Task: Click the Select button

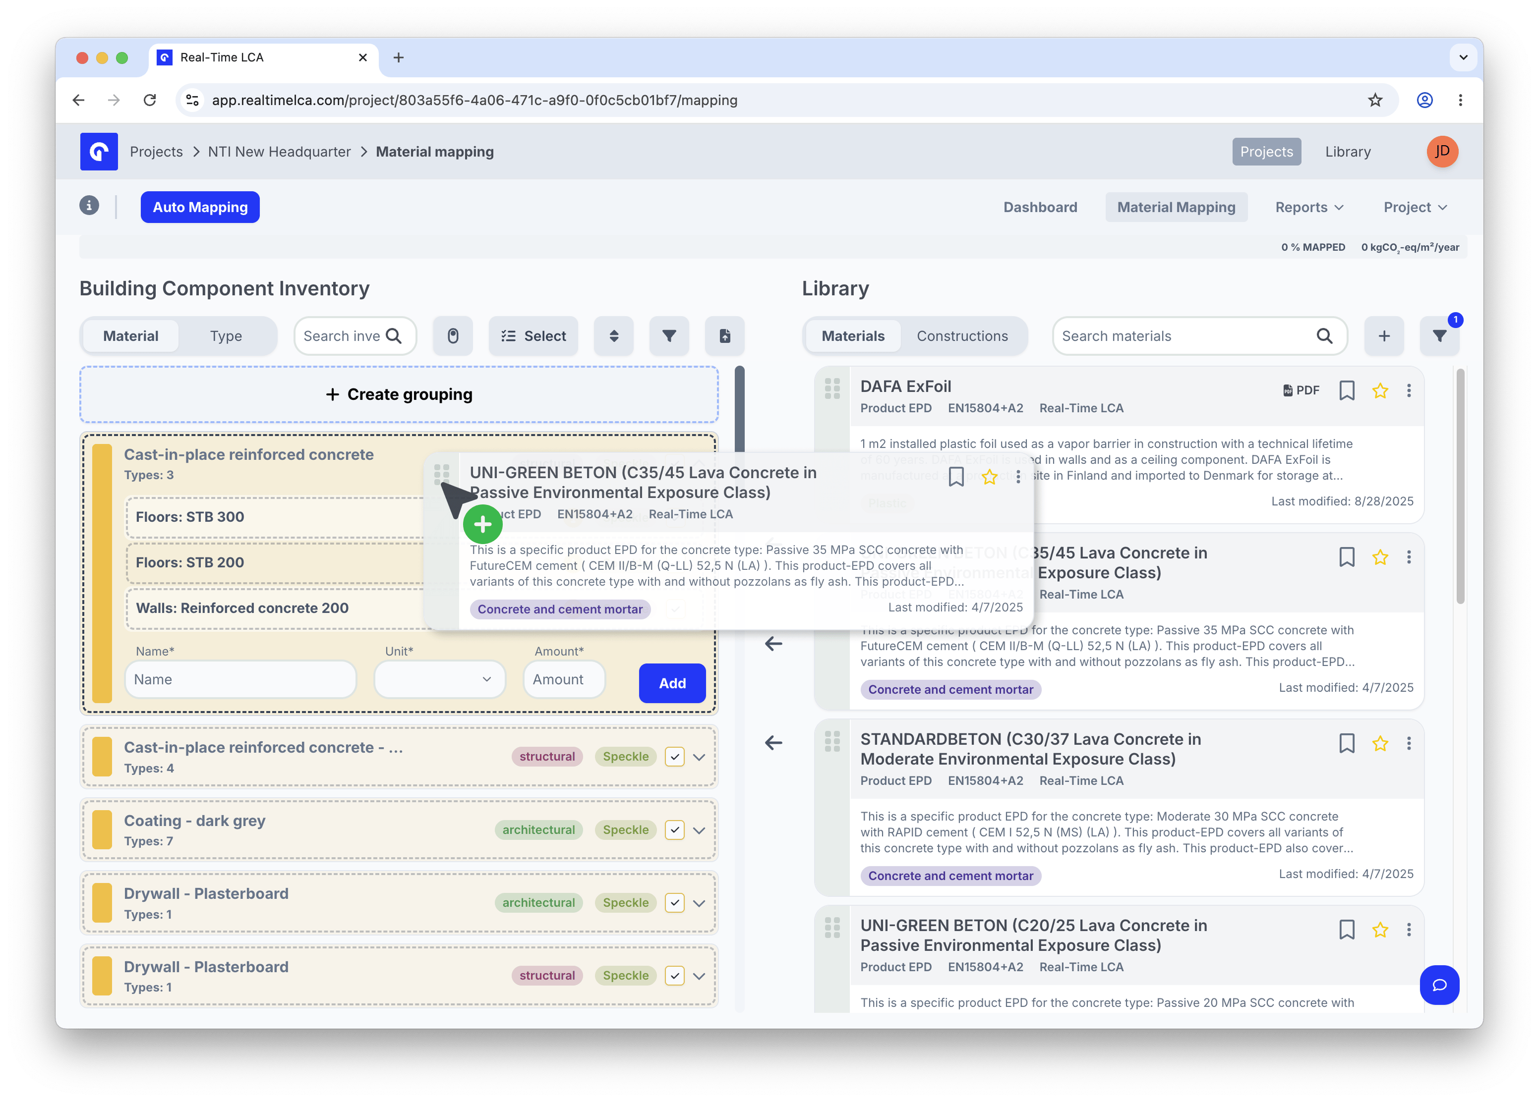Action: (533, 336)
